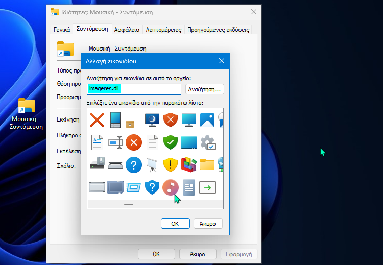Choose the handheld phone device icon
The image size is (383, 265).
click(x=115, y=120)
